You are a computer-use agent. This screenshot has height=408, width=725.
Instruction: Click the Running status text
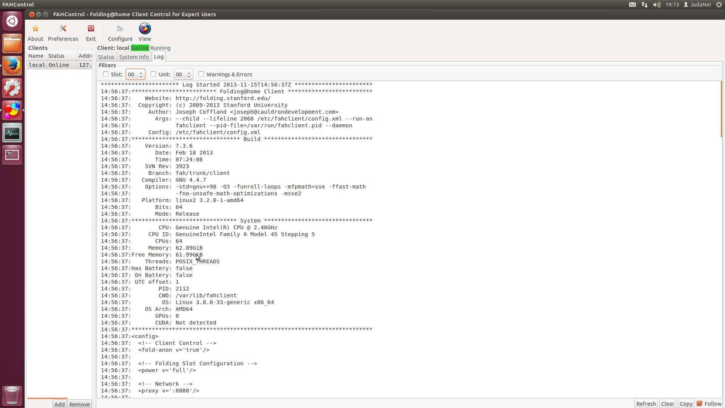coord(160,48)
